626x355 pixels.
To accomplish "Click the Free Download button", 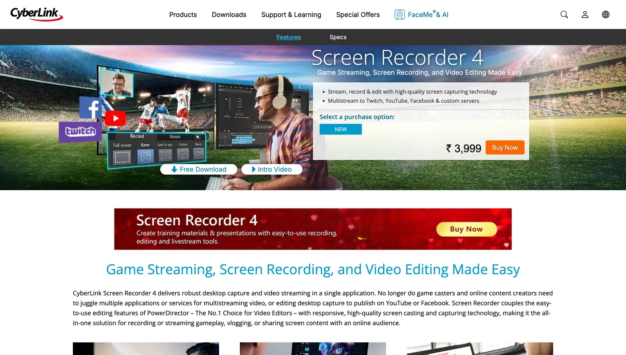I will (199, 169).
